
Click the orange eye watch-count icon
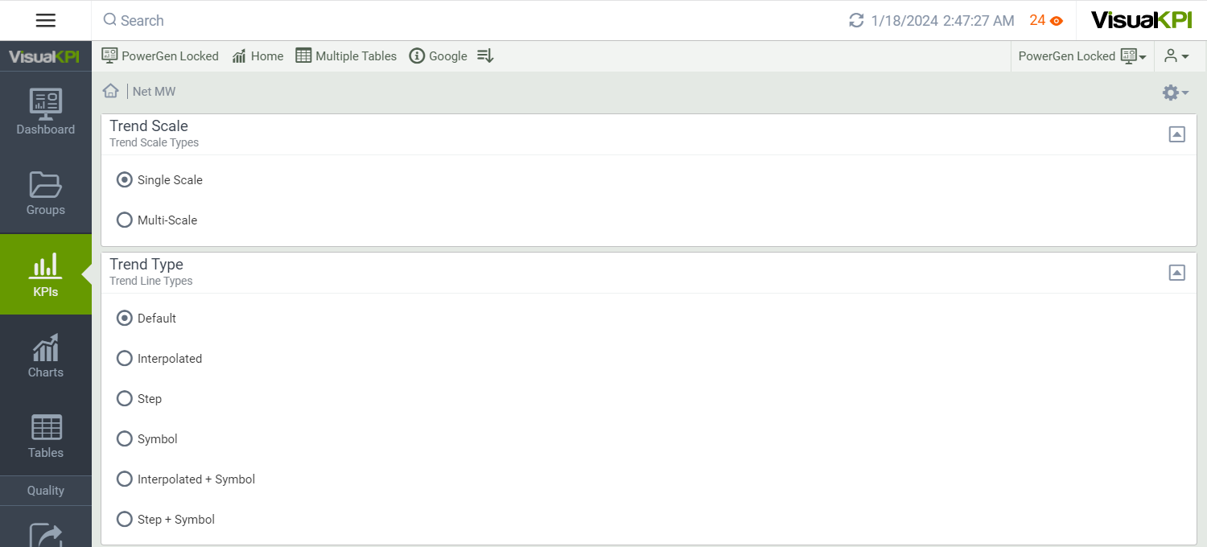pyautogui.click(x=1057, y=21)
